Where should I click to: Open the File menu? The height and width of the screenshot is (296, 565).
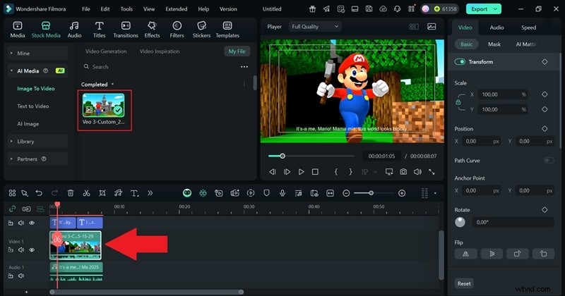pyautogui.click(x=85, y=9)
